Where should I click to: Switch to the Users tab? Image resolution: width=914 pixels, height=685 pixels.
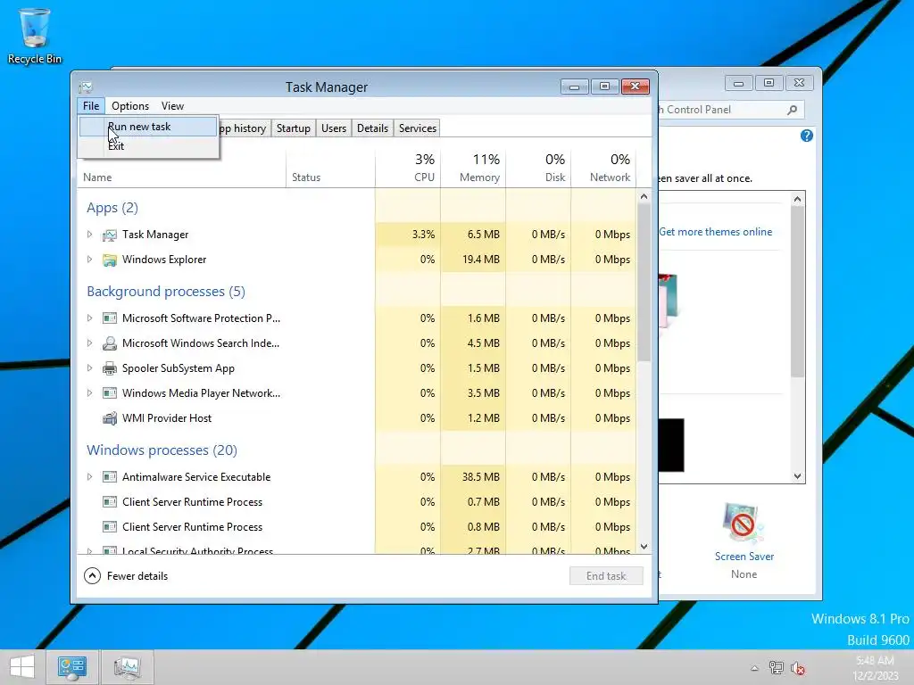[334, 128]
